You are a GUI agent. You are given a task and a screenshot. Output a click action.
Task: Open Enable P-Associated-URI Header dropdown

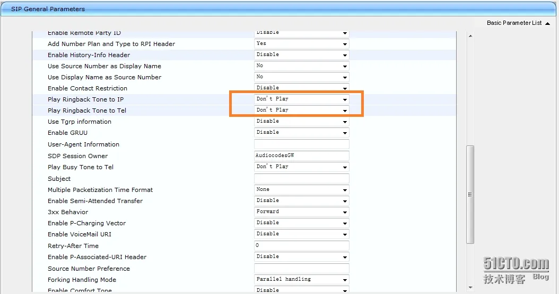click(302, 256)
